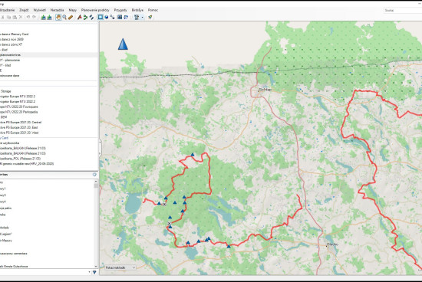Open the BirdsEye menu
Screen dimensions: 422x282
[137, 10]
